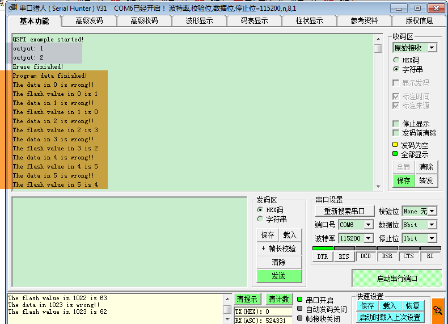The height and width of the screenshot is (324, 448).
Task: Click receive area scrollbar down arrow
Action: (378, 187)
